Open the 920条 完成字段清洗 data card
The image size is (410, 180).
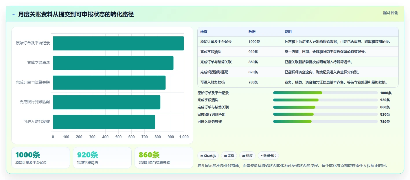click(x=102, y=158)
